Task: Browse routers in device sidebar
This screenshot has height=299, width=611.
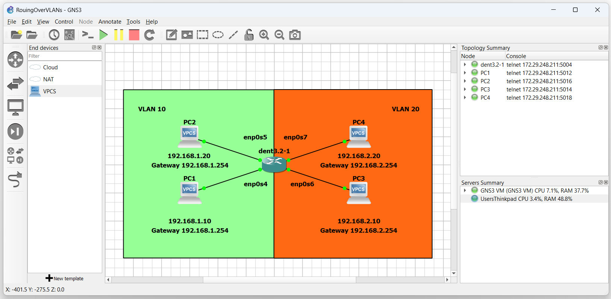Action: click(x=15, y=60)
